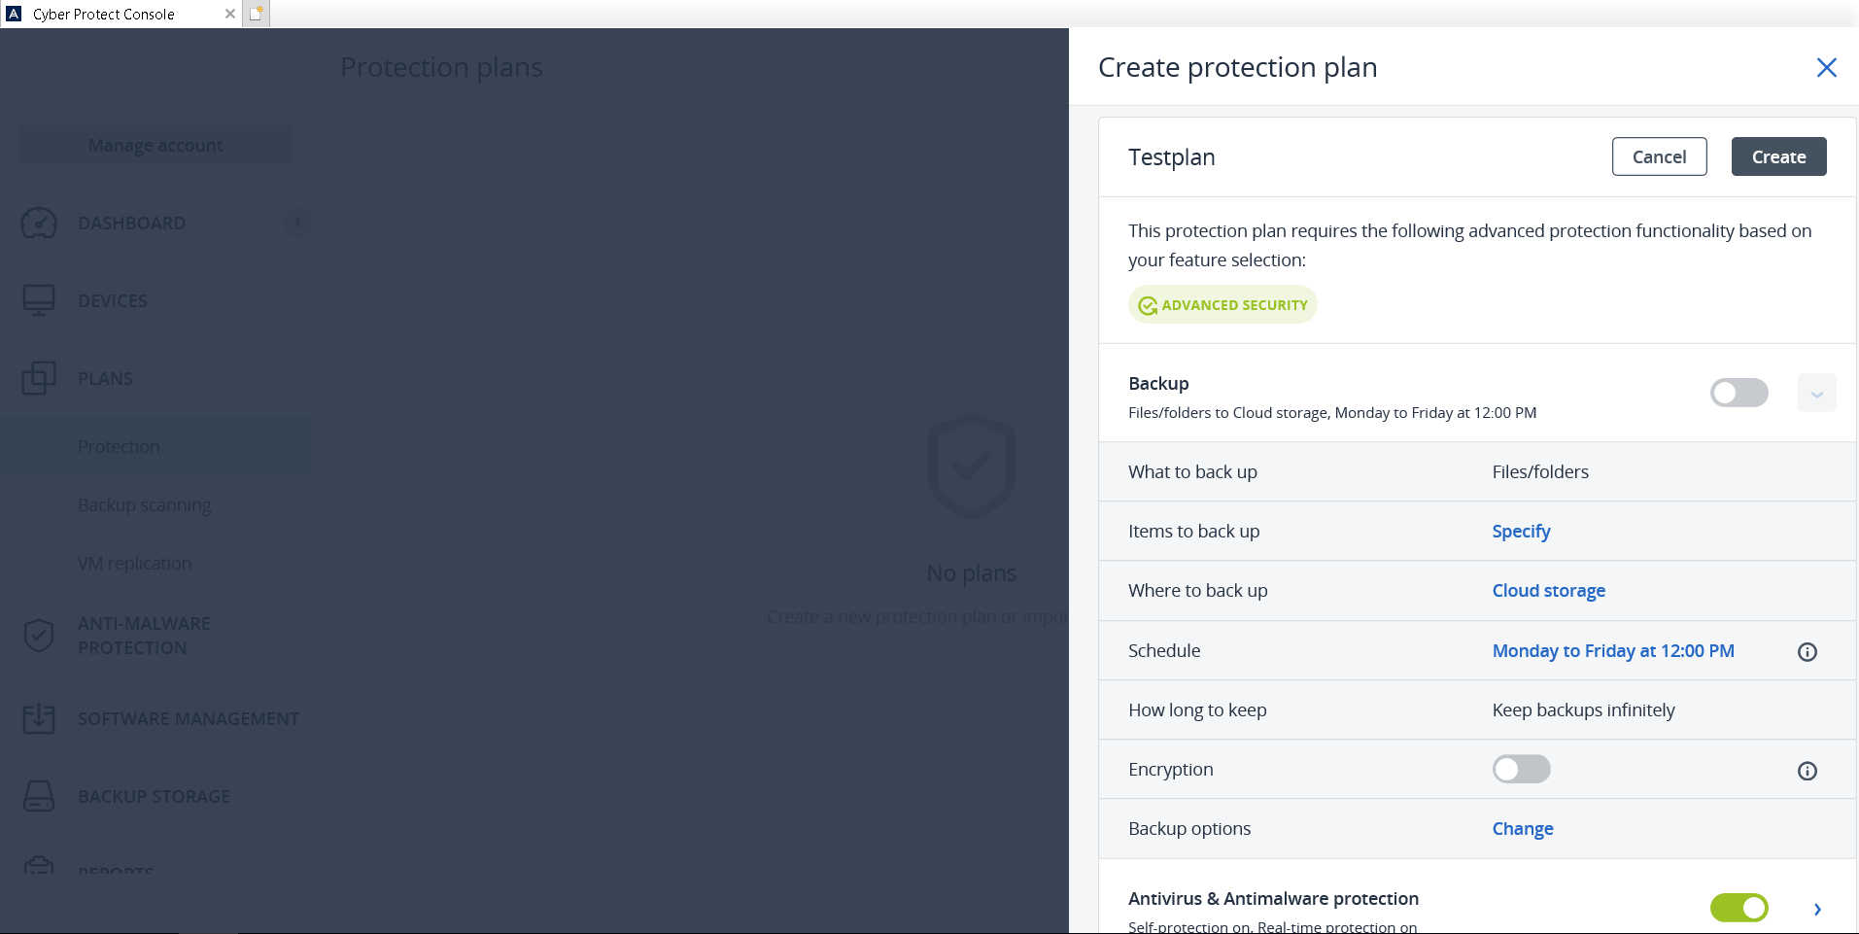Click the info icon beside Schedule

tap(1807, 652)
